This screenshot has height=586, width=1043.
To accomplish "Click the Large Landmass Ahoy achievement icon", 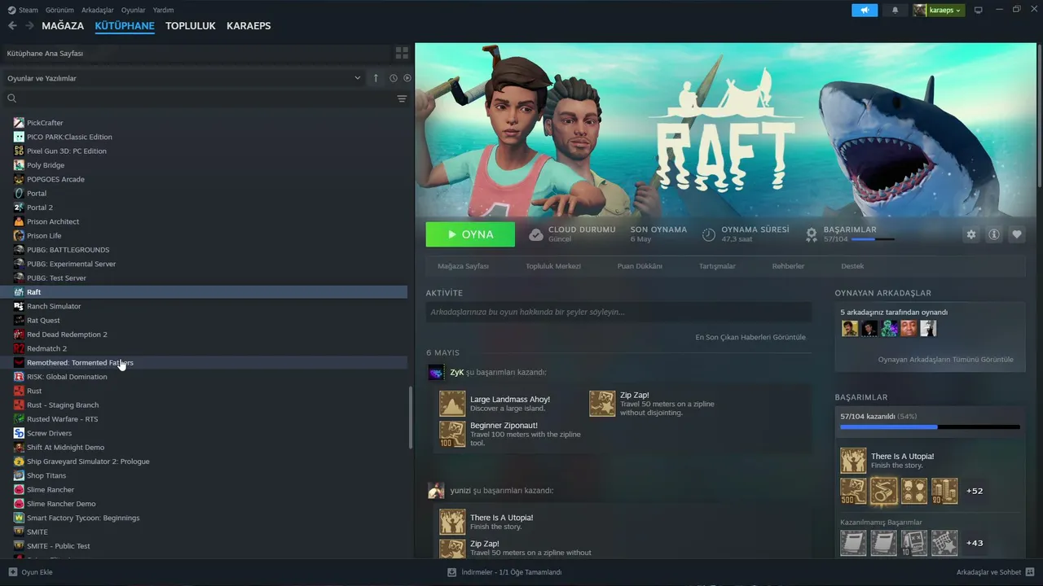I will coord(452,404).
